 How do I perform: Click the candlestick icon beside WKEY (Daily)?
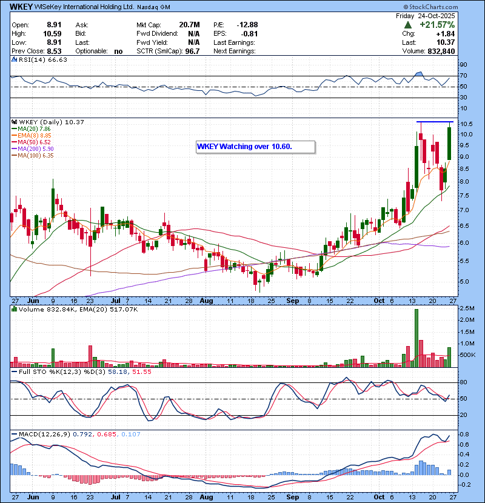pos(14,122)
